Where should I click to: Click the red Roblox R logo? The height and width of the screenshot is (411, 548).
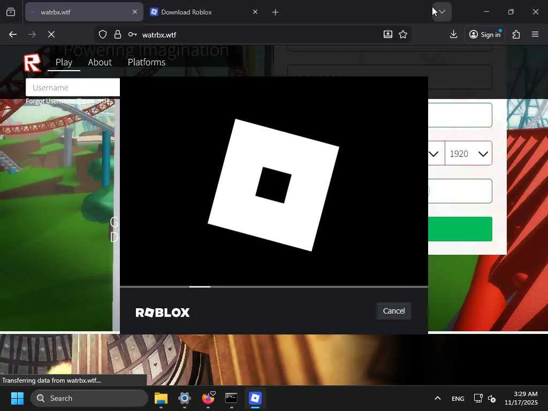33,63
